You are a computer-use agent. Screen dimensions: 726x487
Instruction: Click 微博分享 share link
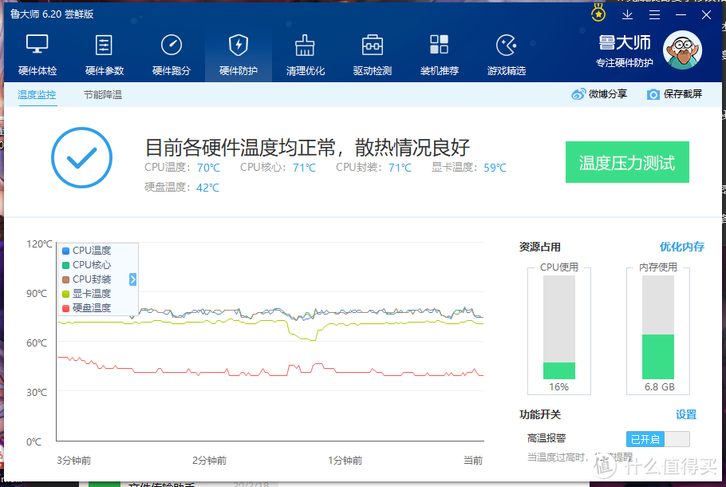(607, 94)
